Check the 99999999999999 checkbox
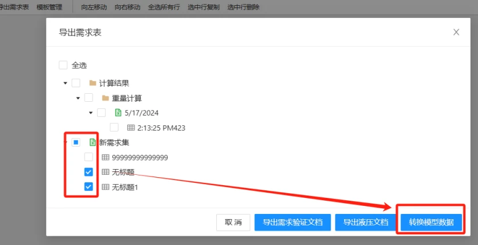This screenshot has width=478, height=245. pyautogui.click(x=89, y=157)
